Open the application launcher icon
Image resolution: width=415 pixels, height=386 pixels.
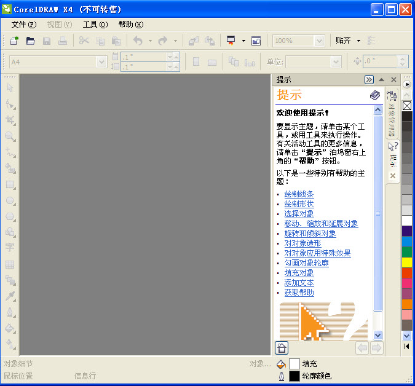(x=231, y=41)
